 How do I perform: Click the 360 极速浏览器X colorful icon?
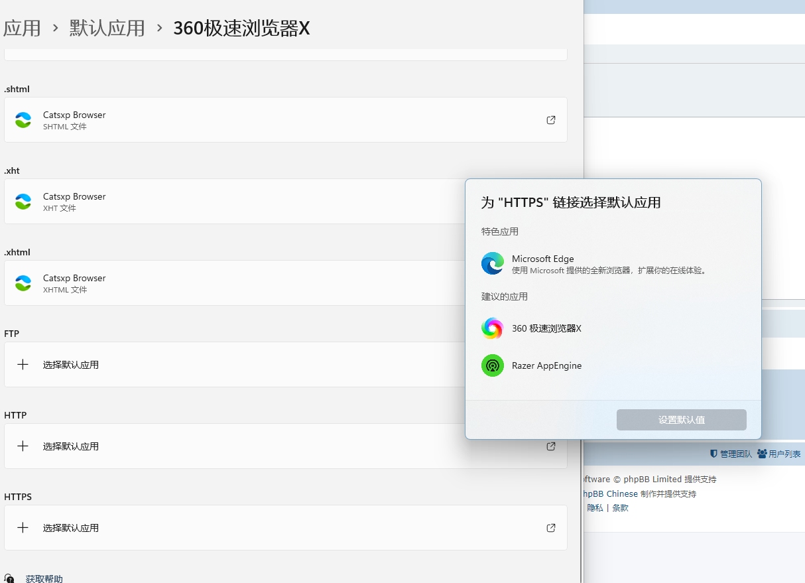[x=493, y=328]
